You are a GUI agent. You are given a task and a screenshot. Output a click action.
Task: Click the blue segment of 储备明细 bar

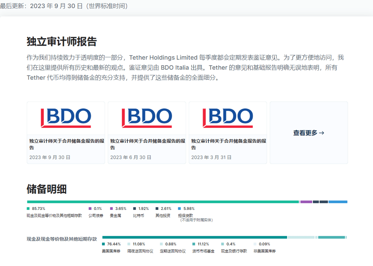tap(338, 202)
